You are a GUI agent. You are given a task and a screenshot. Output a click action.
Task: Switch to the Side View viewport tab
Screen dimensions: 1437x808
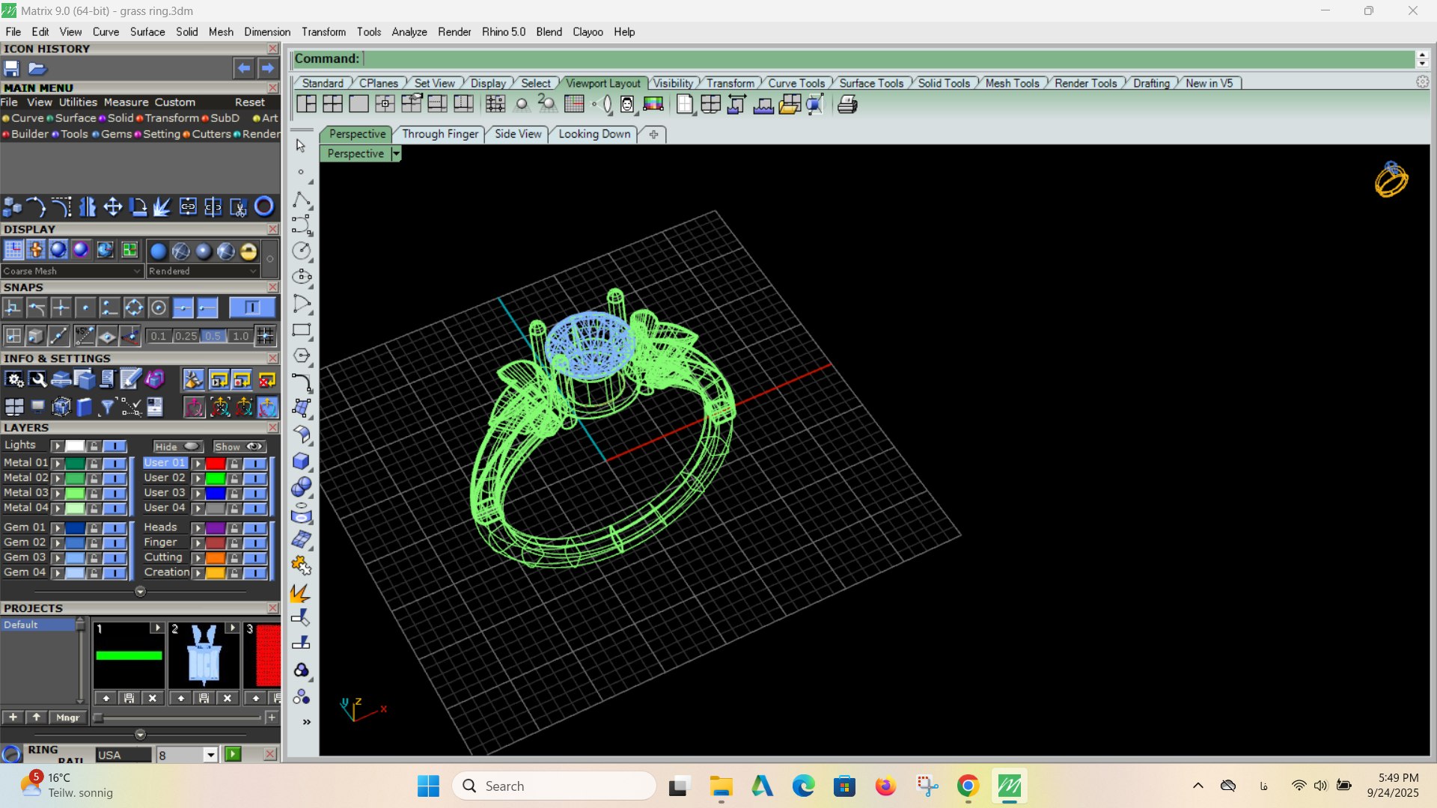tap(518, 134)
